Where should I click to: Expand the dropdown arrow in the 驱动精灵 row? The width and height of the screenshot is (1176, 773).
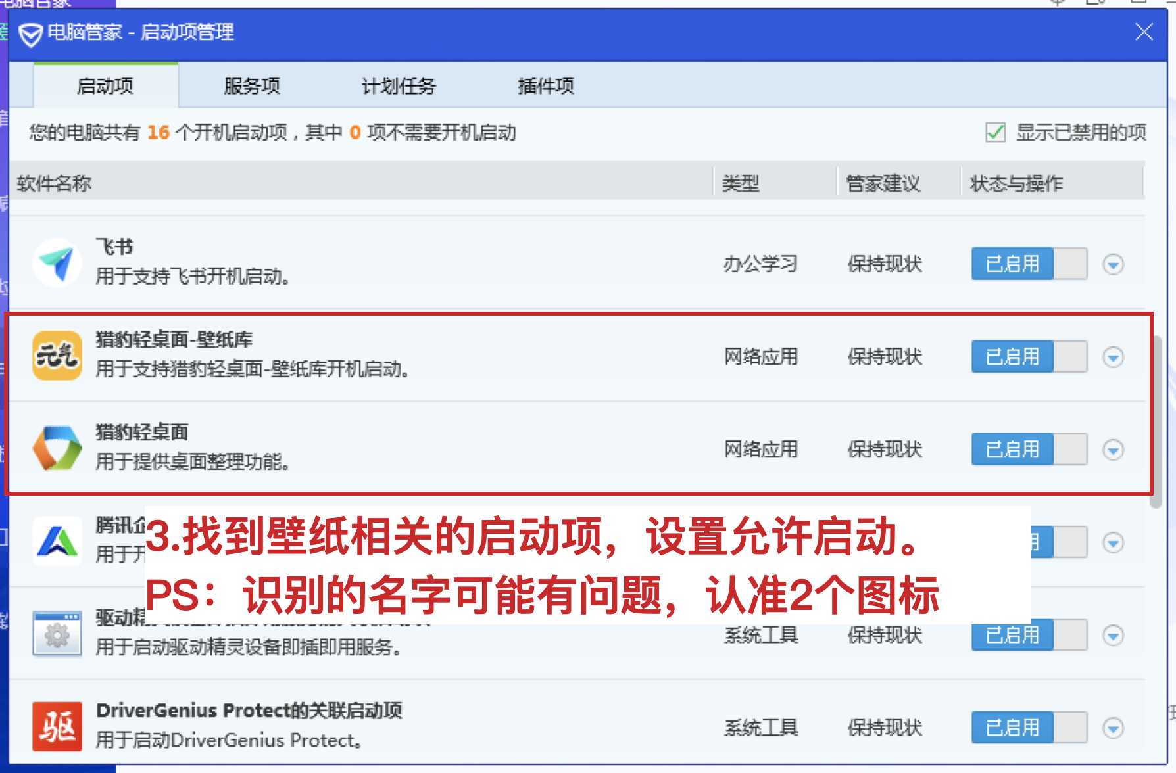[x=1113, y=635]
